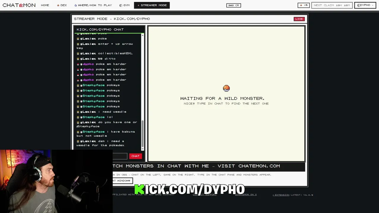Click the 'Kick.com/Dypho Chat' panel header

pos(109,30)
